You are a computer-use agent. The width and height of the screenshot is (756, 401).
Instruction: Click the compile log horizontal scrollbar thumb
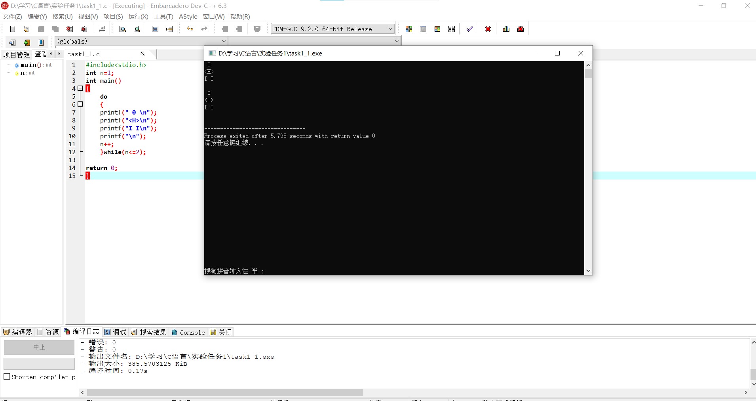(x=225, y=392)
